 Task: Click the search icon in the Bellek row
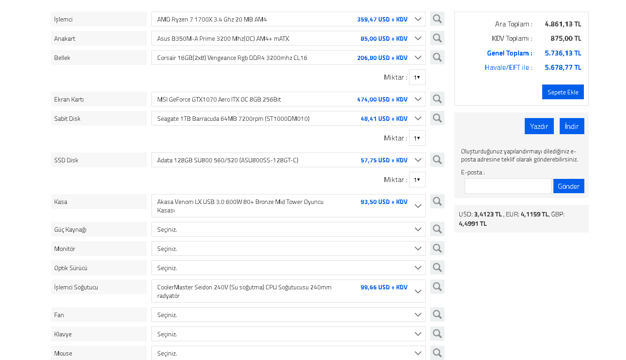(x=437, y=57)
